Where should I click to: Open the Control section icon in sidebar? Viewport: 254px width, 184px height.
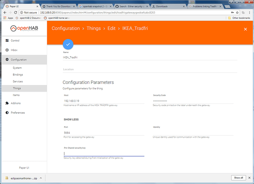[7, 40]
